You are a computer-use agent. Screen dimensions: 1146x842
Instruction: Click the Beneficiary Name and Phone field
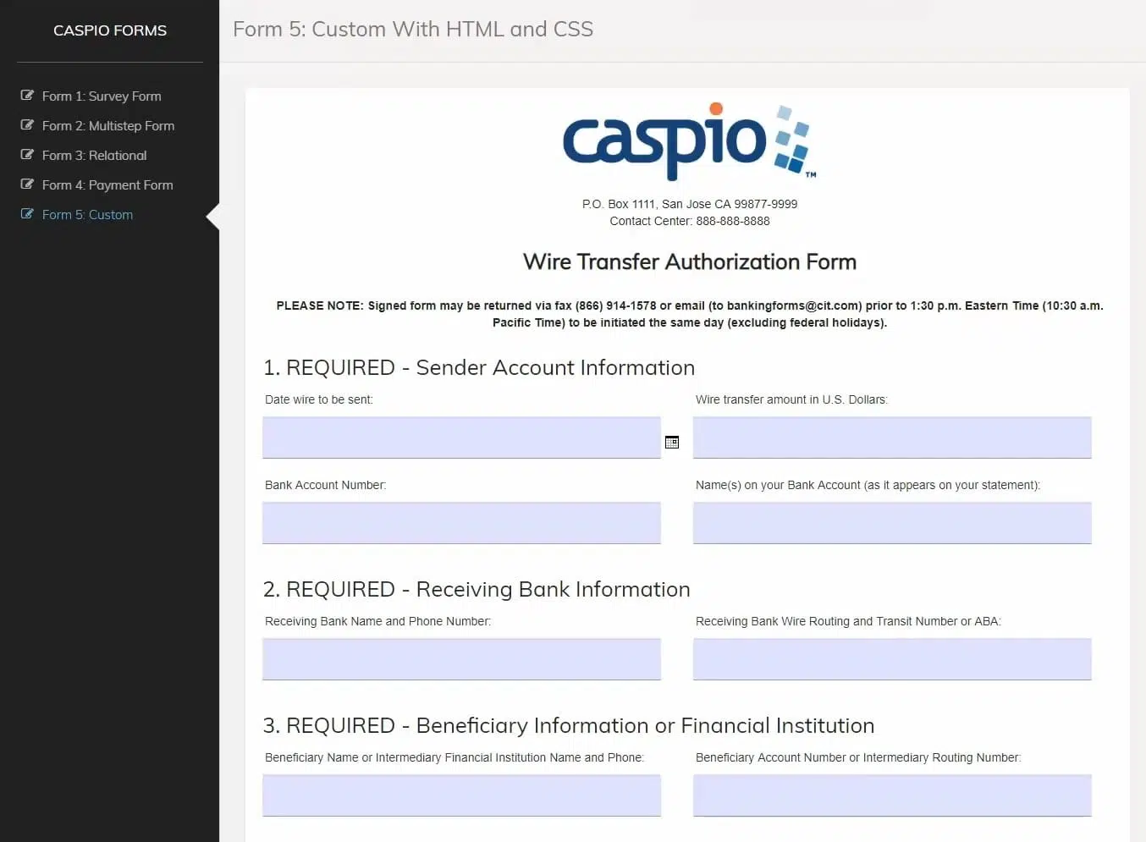461,795
